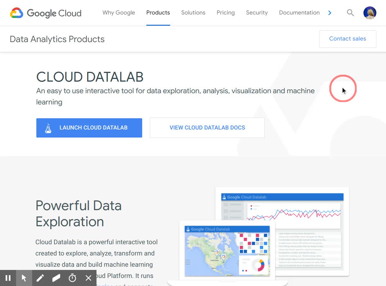Image resolution: width=386 pixels, height=286 pixels.
Task: Open the timer tool in recording bar
Action: coord(72,278)
